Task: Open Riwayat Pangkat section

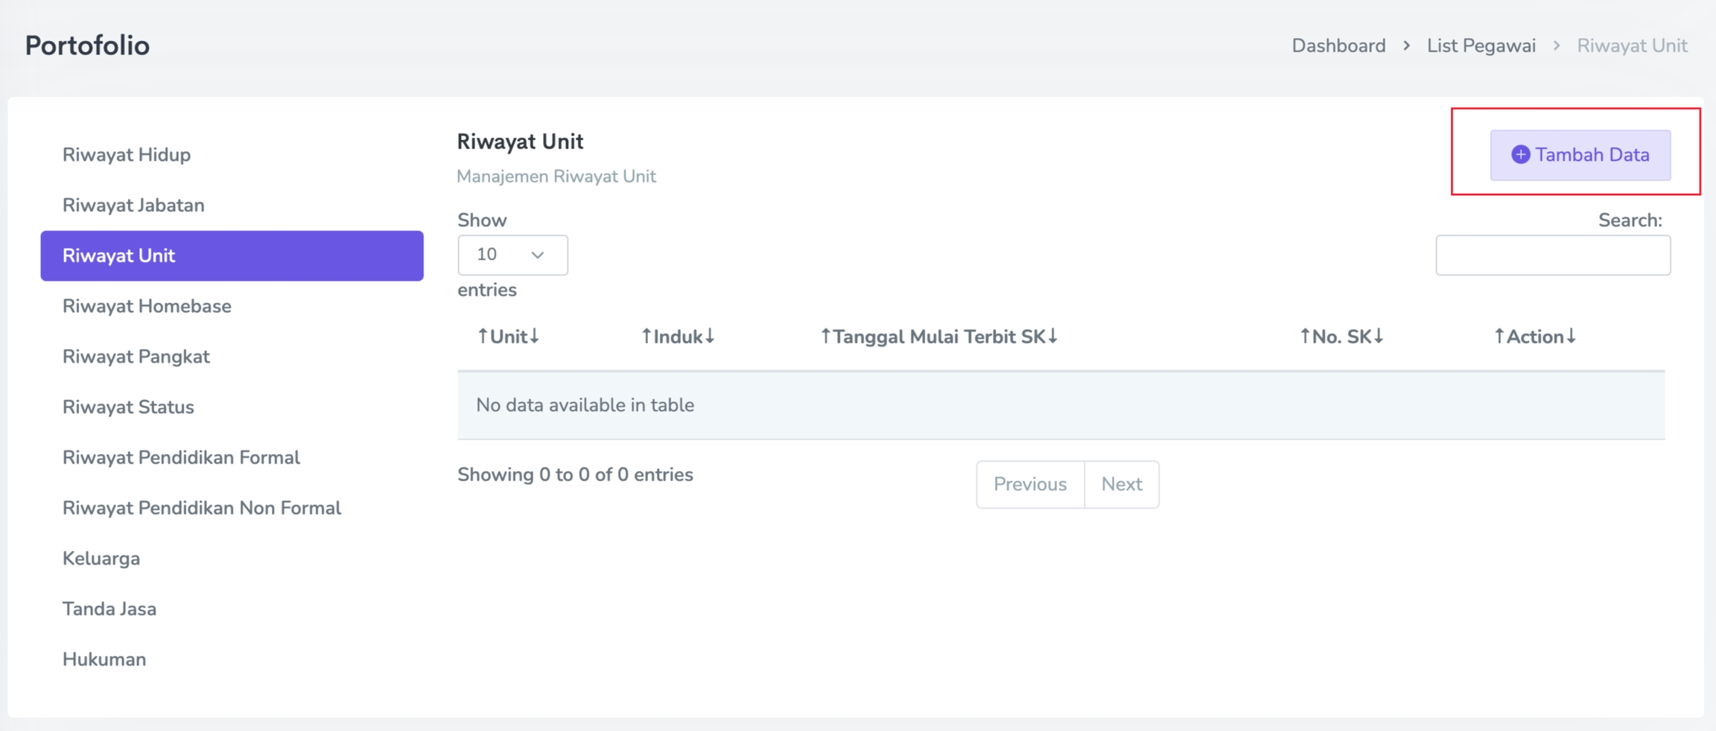Action: click(x=136, y=357)
